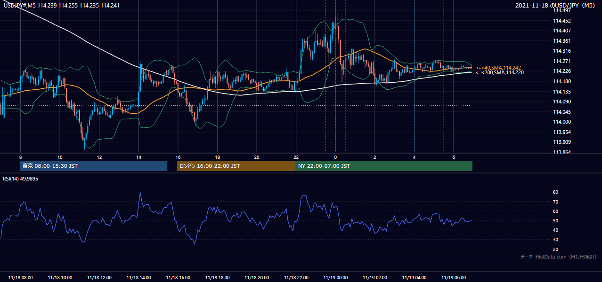The height and width of the screenshot is (282, 602).
Task: Click price level 114.361 on axis
Action: (561, 41)
